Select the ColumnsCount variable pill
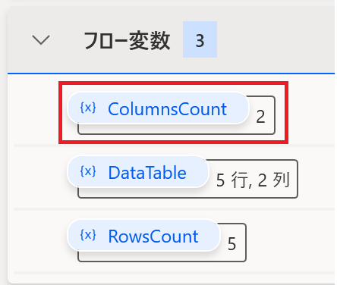Viewport: 337px width, 285px height. tap(159, 108)
